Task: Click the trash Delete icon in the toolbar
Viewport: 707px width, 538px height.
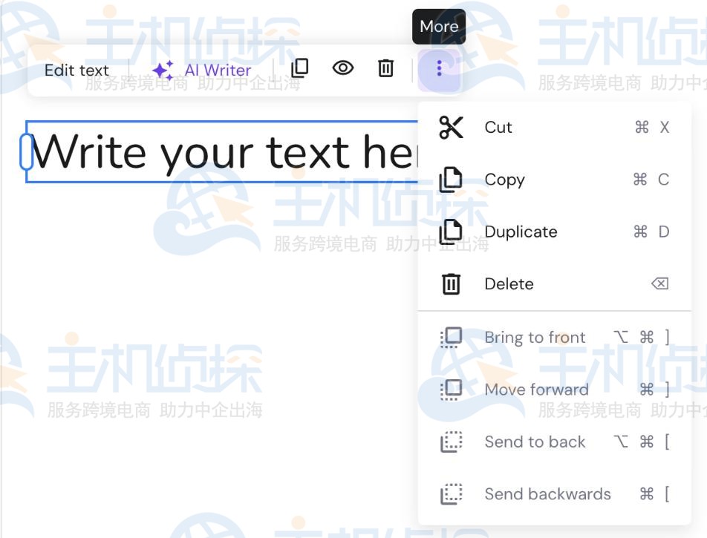Action: click(385, 68)
